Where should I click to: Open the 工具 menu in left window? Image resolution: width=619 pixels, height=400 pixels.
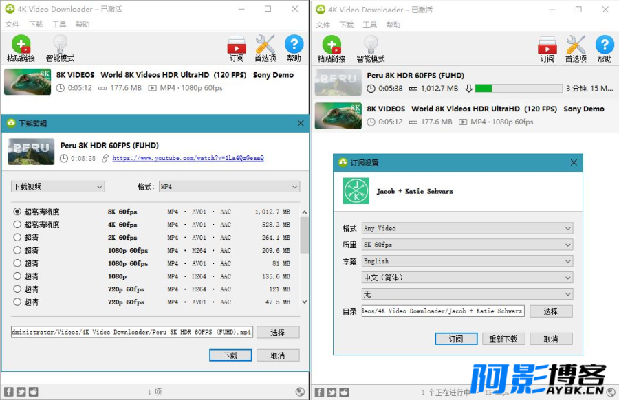(59, 25)
